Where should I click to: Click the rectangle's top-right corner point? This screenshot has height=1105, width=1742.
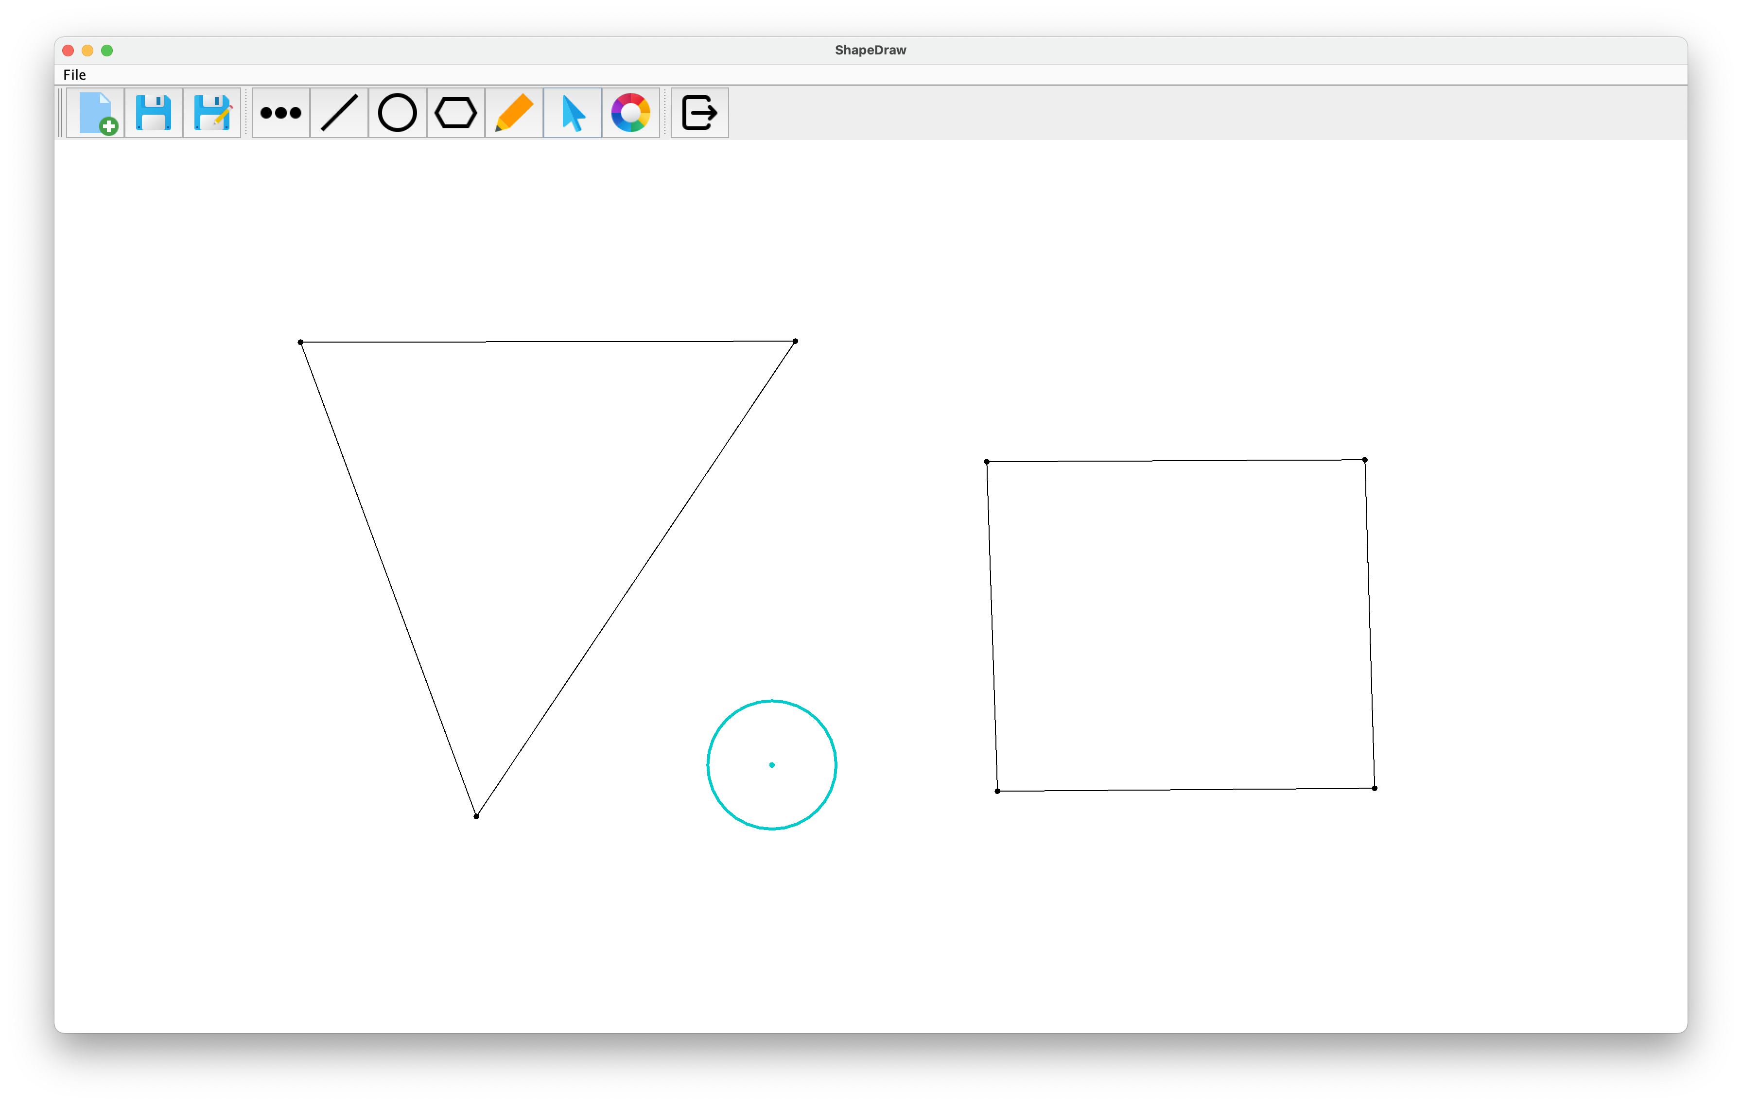[x=1365, y=460]
